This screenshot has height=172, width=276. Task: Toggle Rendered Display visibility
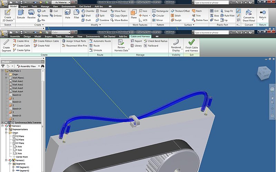point(176,46)
